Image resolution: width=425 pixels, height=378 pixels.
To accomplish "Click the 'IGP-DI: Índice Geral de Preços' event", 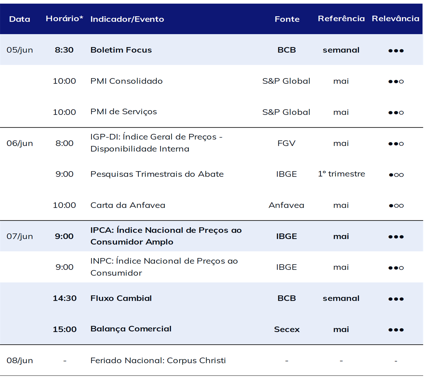I will pyautogui.click(x=157, y=143).
